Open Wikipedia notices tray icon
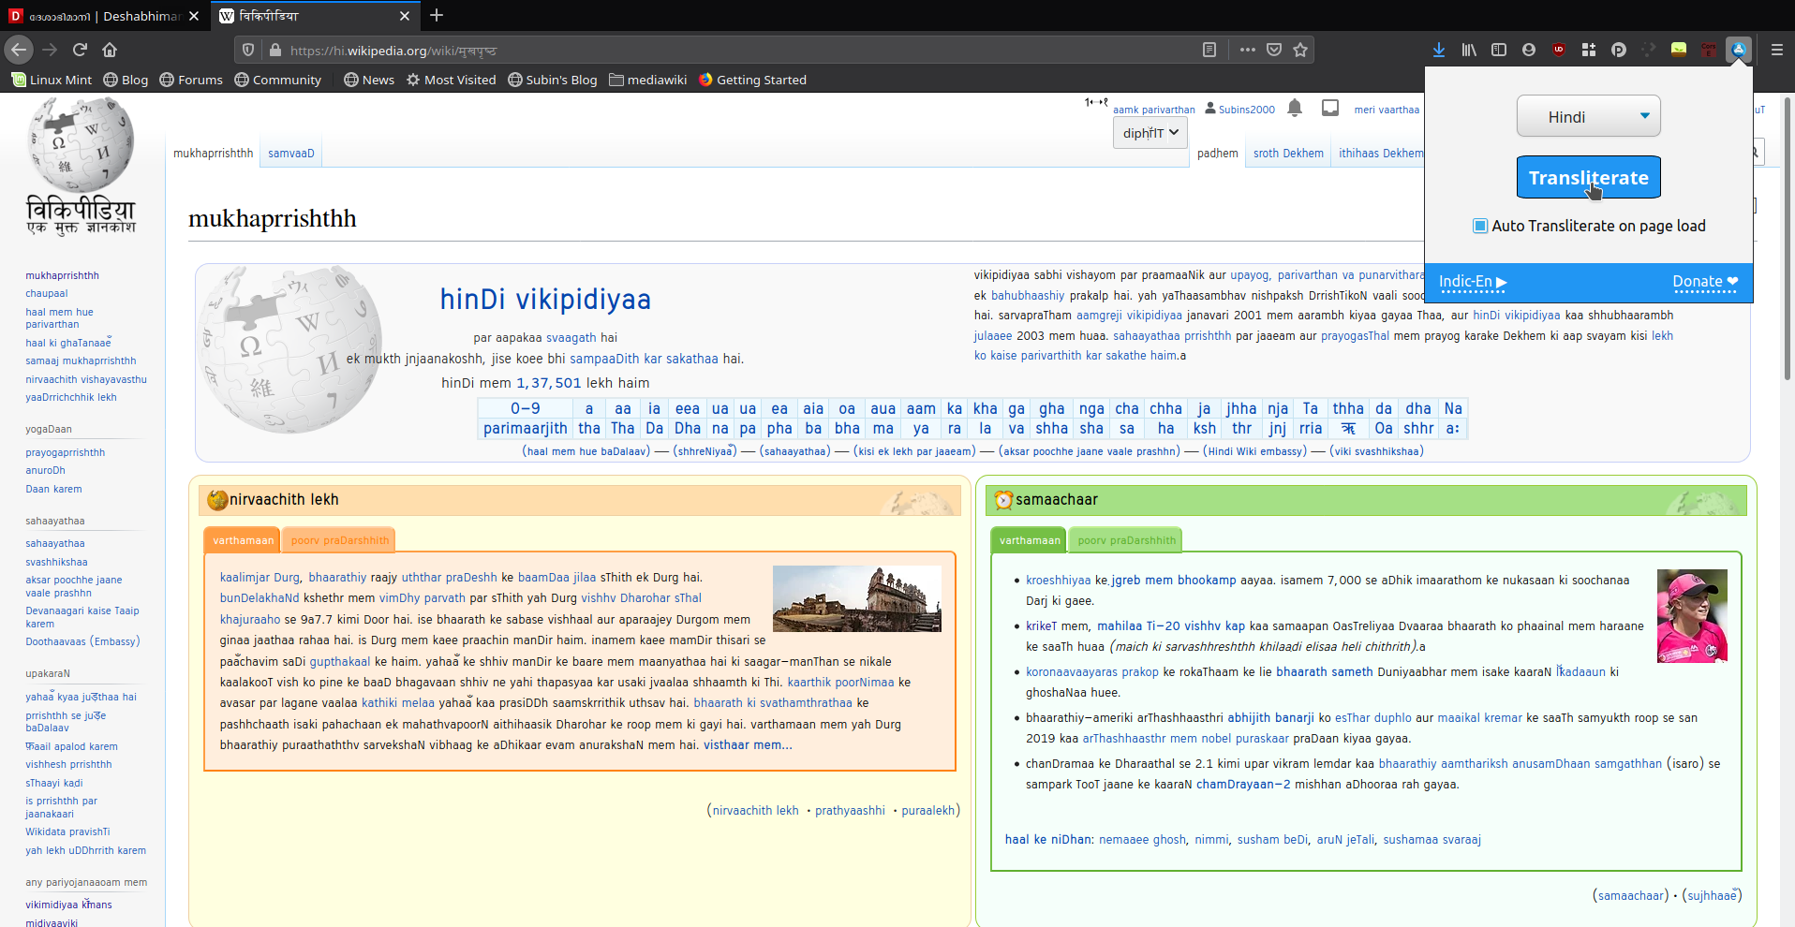 coord(1330,109)
